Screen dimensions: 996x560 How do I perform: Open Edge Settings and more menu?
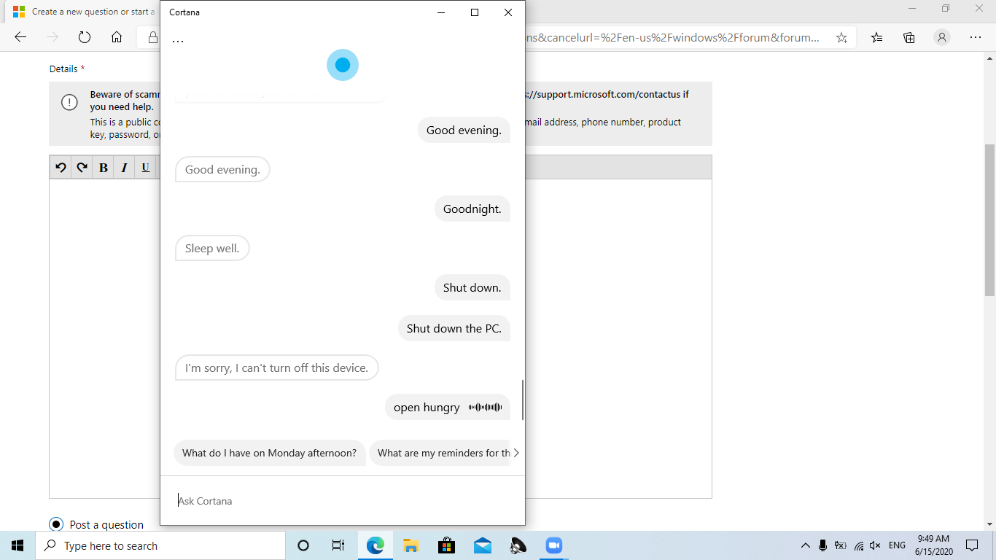976,37
